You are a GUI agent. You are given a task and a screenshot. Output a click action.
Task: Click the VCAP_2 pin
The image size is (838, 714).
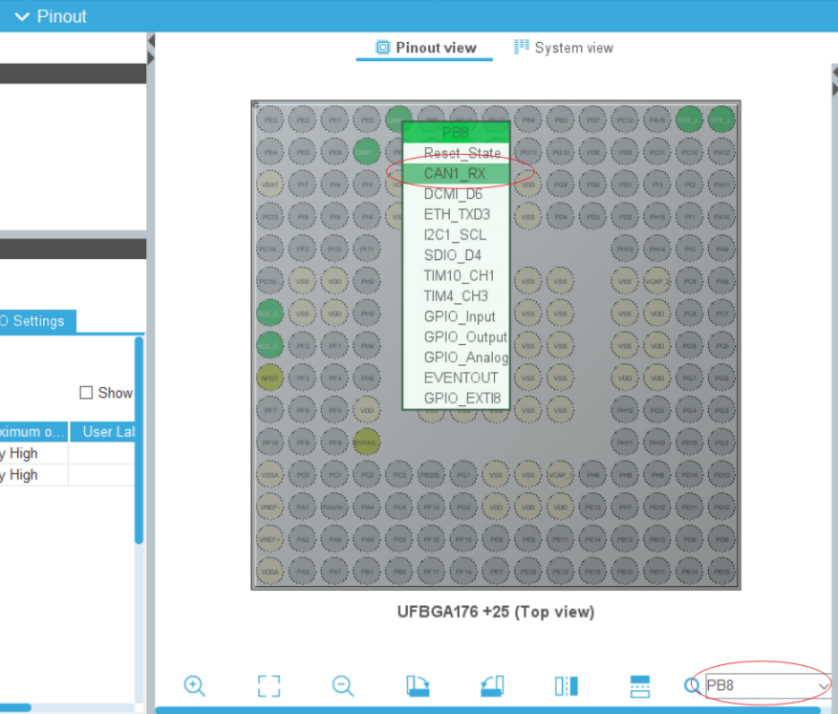[656, 281]
